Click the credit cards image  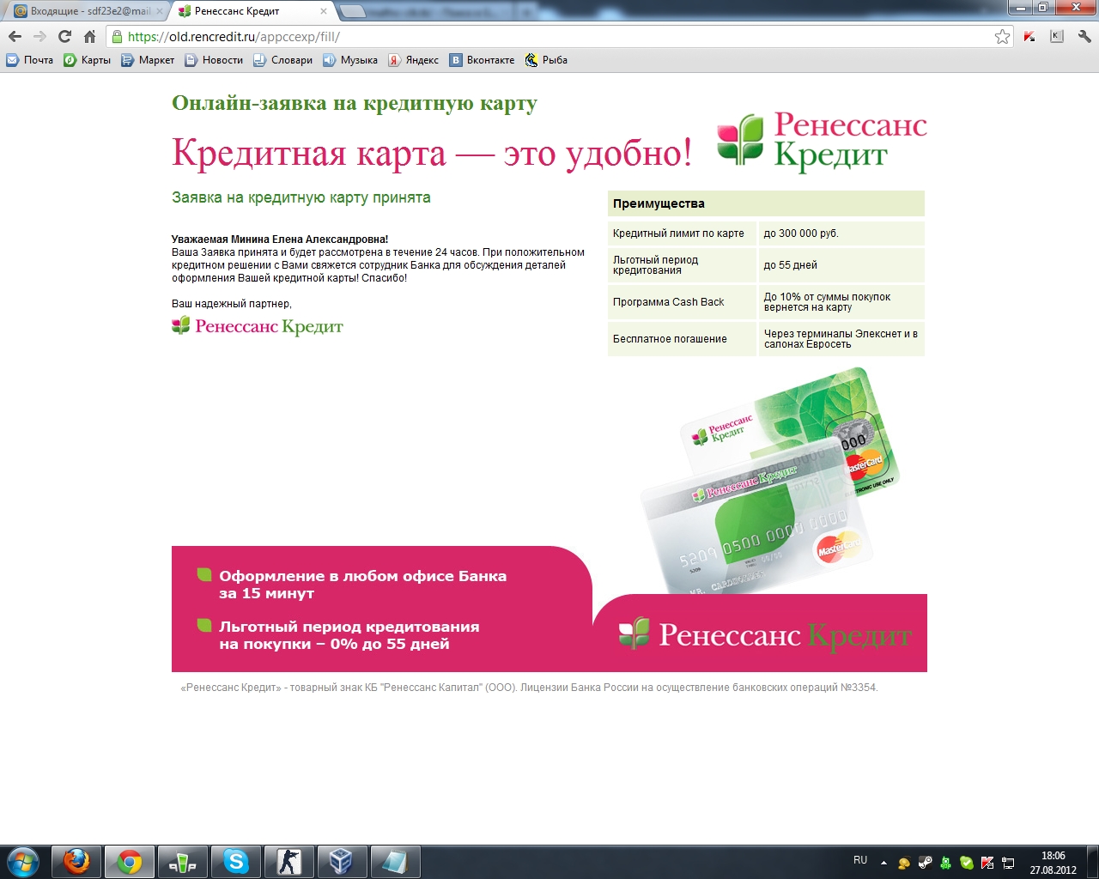(x=769, y=479)
